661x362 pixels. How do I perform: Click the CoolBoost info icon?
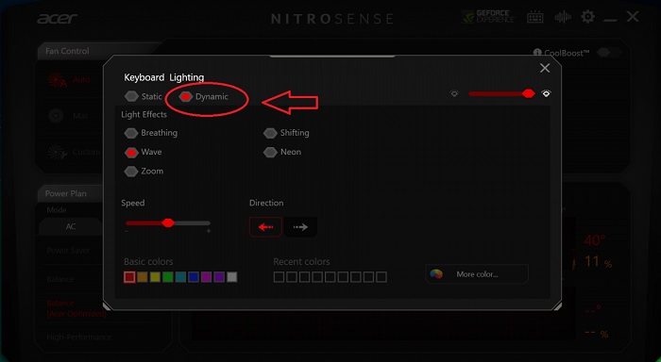click(537, 53)
